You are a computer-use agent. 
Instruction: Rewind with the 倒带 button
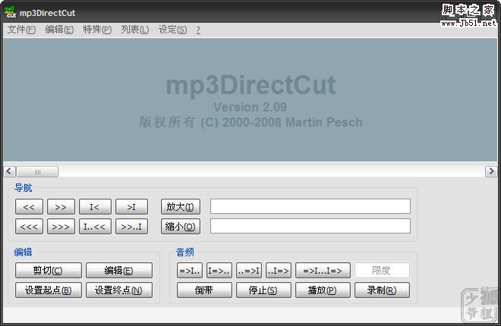[x=204, y=290]
